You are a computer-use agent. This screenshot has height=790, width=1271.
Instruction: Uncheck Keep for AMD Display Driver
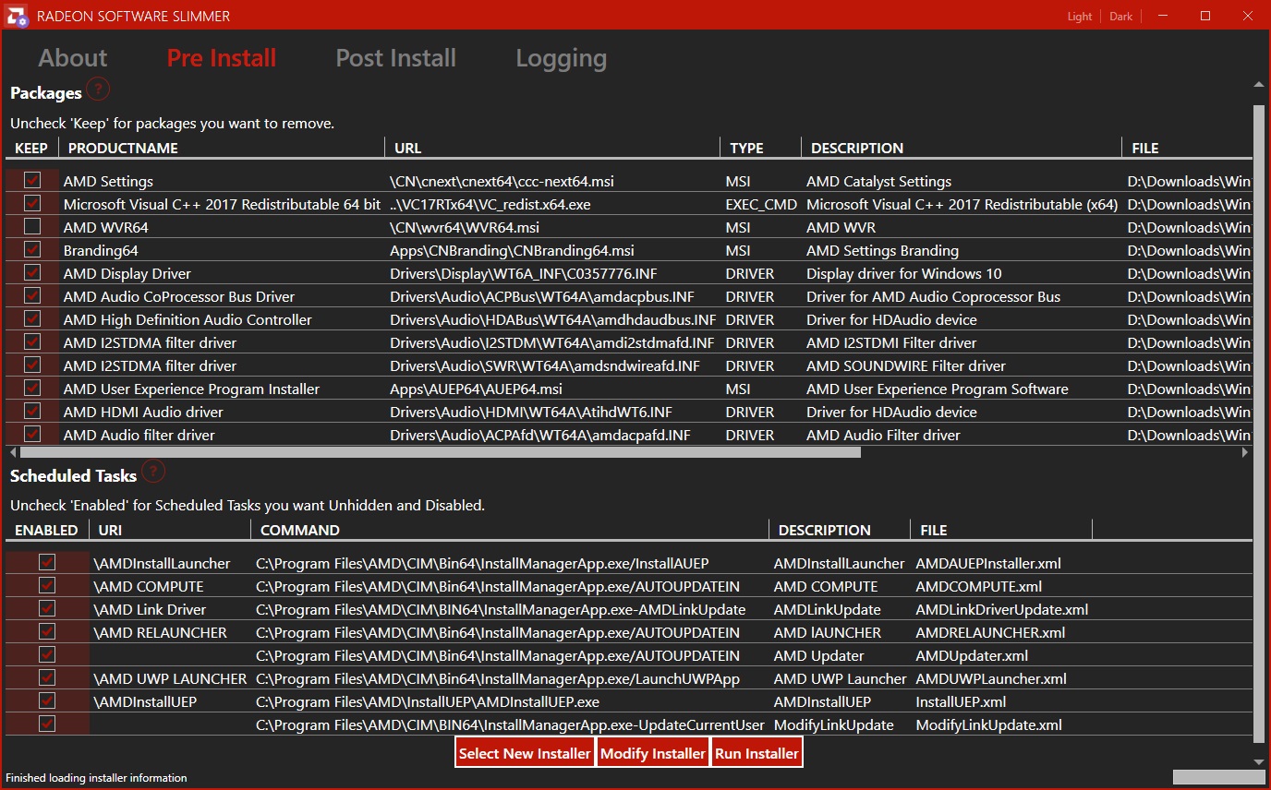(x=32, y=273)
